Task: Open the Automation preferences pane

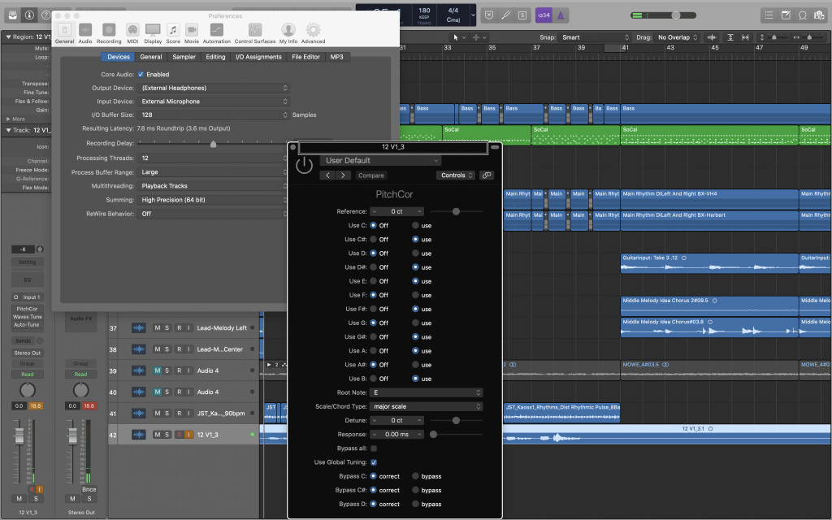Action: (x=215, y=31)
